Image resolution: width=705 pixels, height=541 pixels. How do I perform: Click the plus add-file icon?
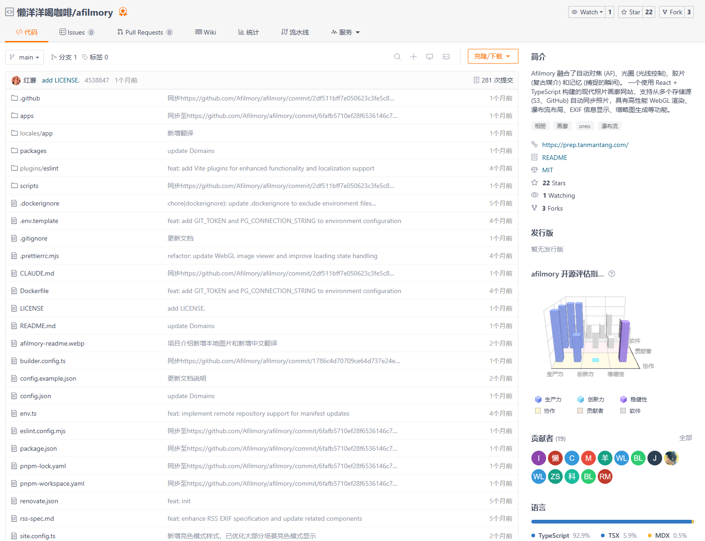[x=414, y=57]
